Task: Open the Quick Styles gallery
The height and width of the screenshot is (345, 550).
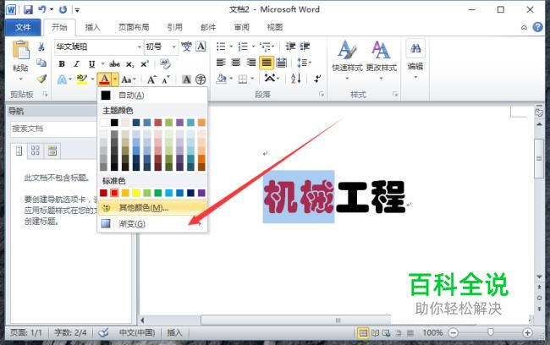Action: pos(347,59)
